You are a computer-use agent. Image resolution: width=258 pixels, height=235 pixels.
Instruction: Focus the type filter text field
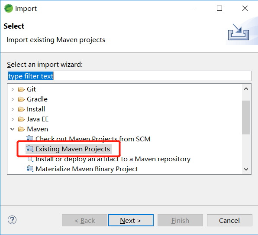[129, 76]
